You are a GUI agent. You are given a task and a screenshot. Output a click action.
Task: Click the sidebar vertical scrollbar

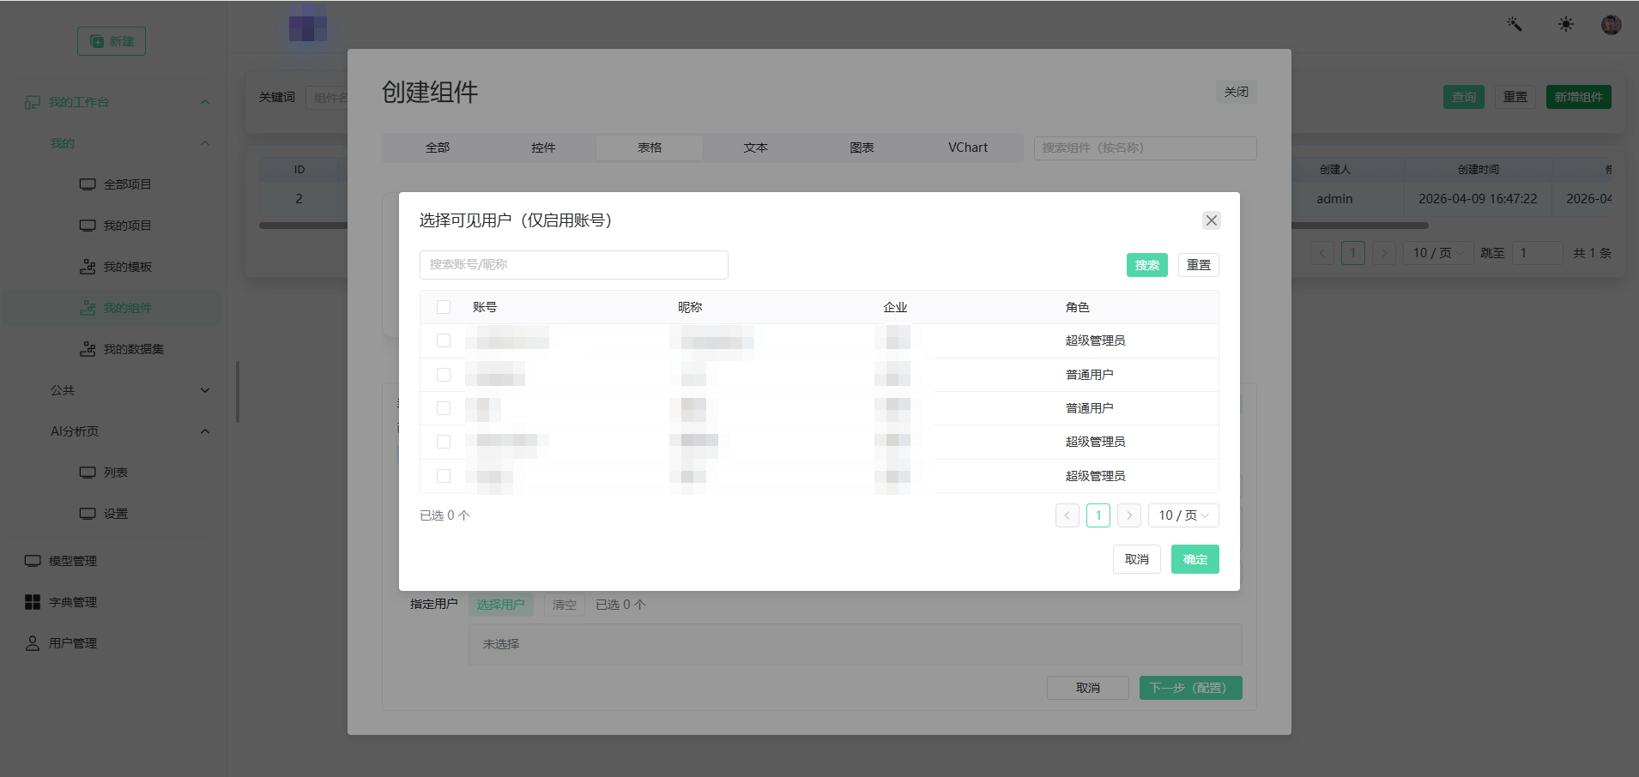pyautogui.click(x=238, y=392)
